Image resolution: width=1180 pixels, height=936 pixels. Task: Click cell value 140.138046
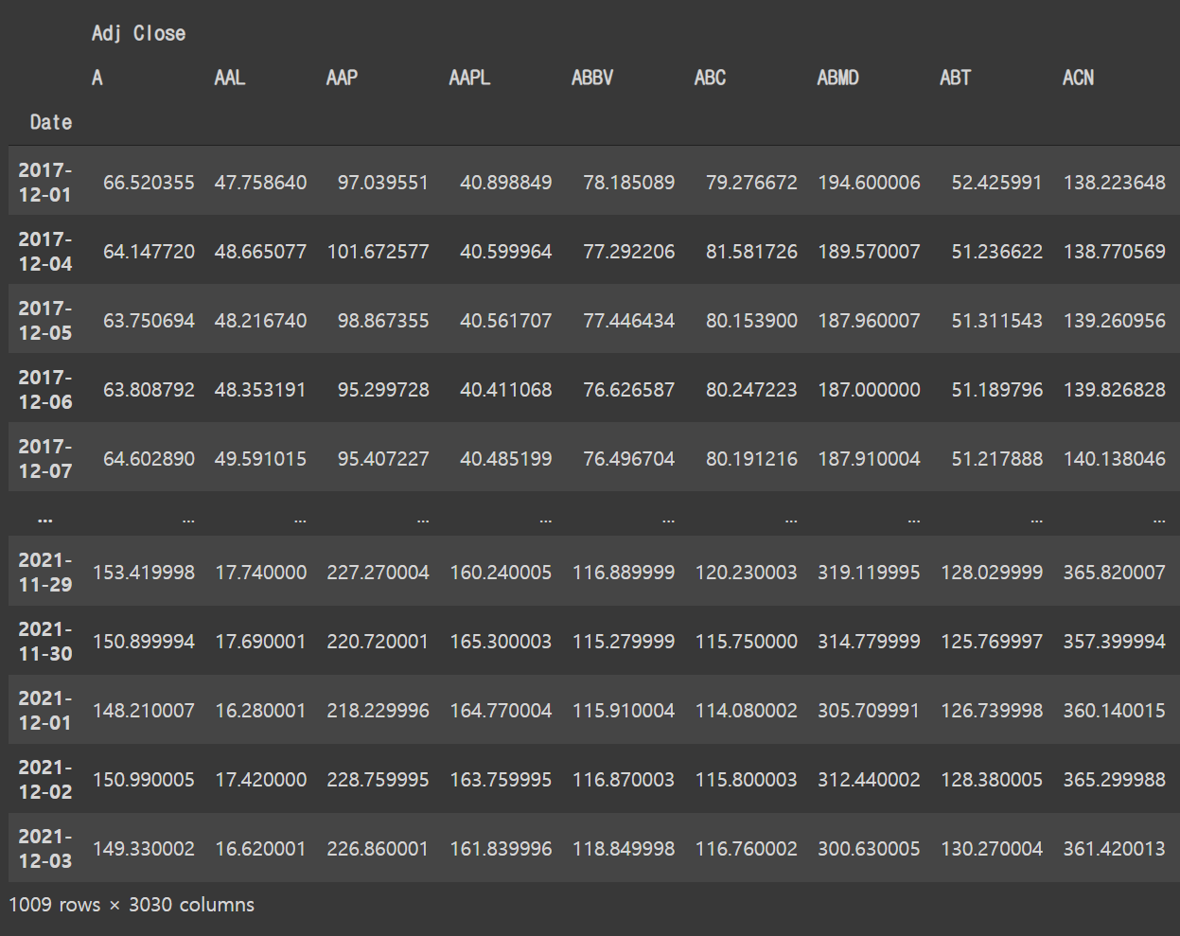(x=1115, y=459)
